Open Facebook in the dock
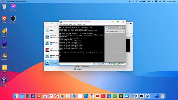The image size is (178, 100). [x=109, y=96]
